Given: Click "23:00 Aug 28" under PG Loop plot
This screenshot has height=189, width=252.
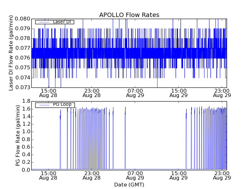Looking at the screenshot, I should click(92, 176).
